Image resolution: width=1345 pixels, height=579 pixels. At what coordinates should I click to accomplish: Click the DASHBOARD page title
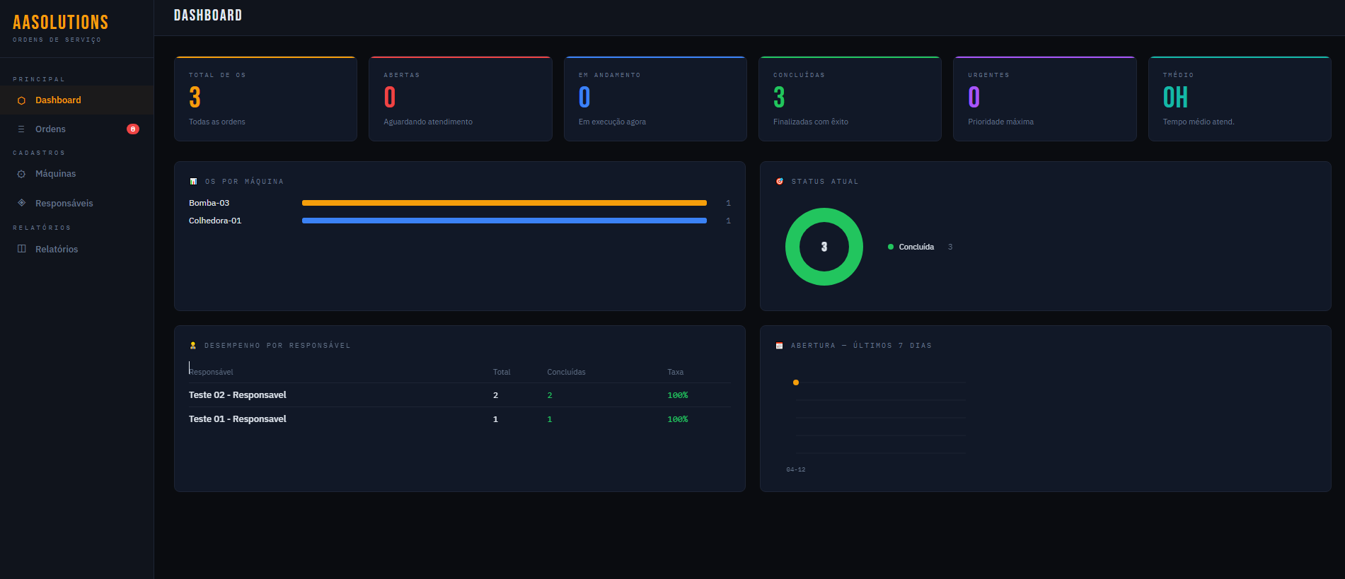pyautogui.click(x=208, y=16)
